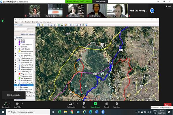The width and height of the screenshot is (173, 115).
Task: Check the Nascentes Pampulha checkbox
Action: click(x=17, y=83)
